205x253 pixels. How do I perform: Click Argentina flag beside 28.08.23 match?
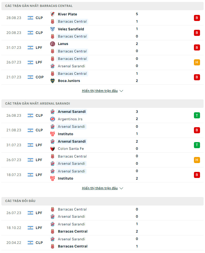(x=30, y=18)
